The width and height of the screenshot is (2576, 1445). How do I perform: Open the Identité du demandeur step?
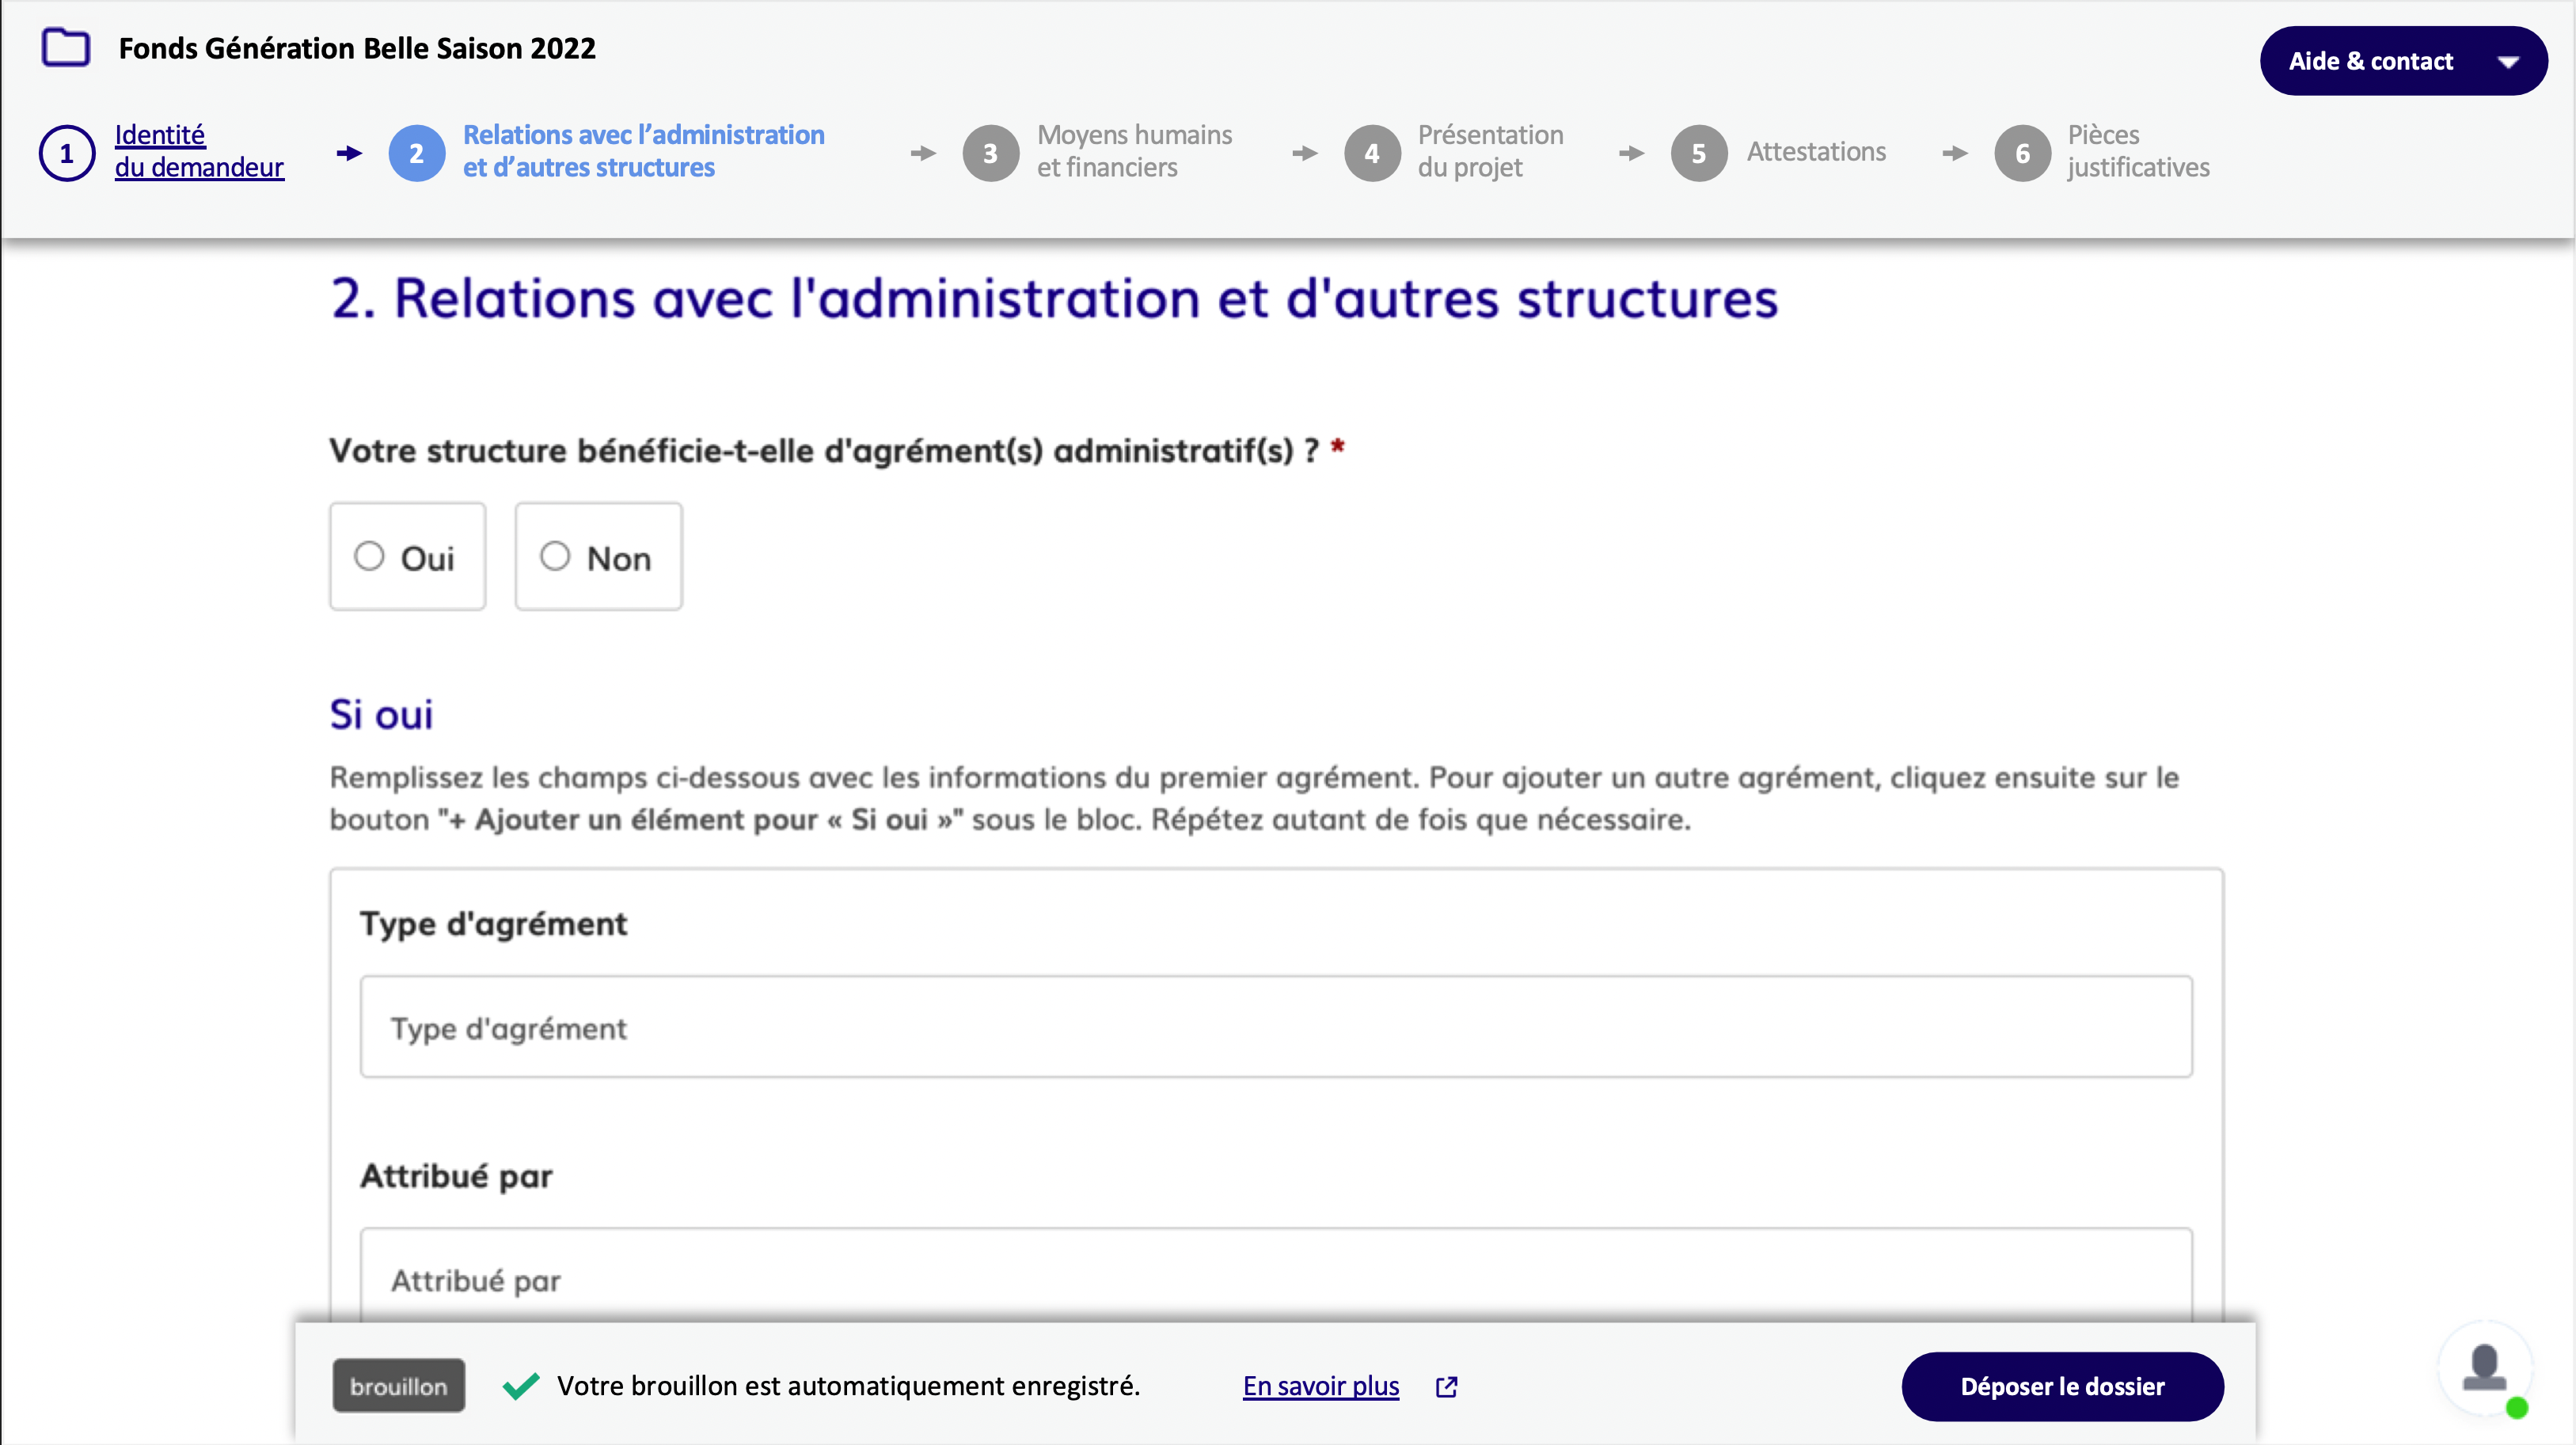pos(199,152)
